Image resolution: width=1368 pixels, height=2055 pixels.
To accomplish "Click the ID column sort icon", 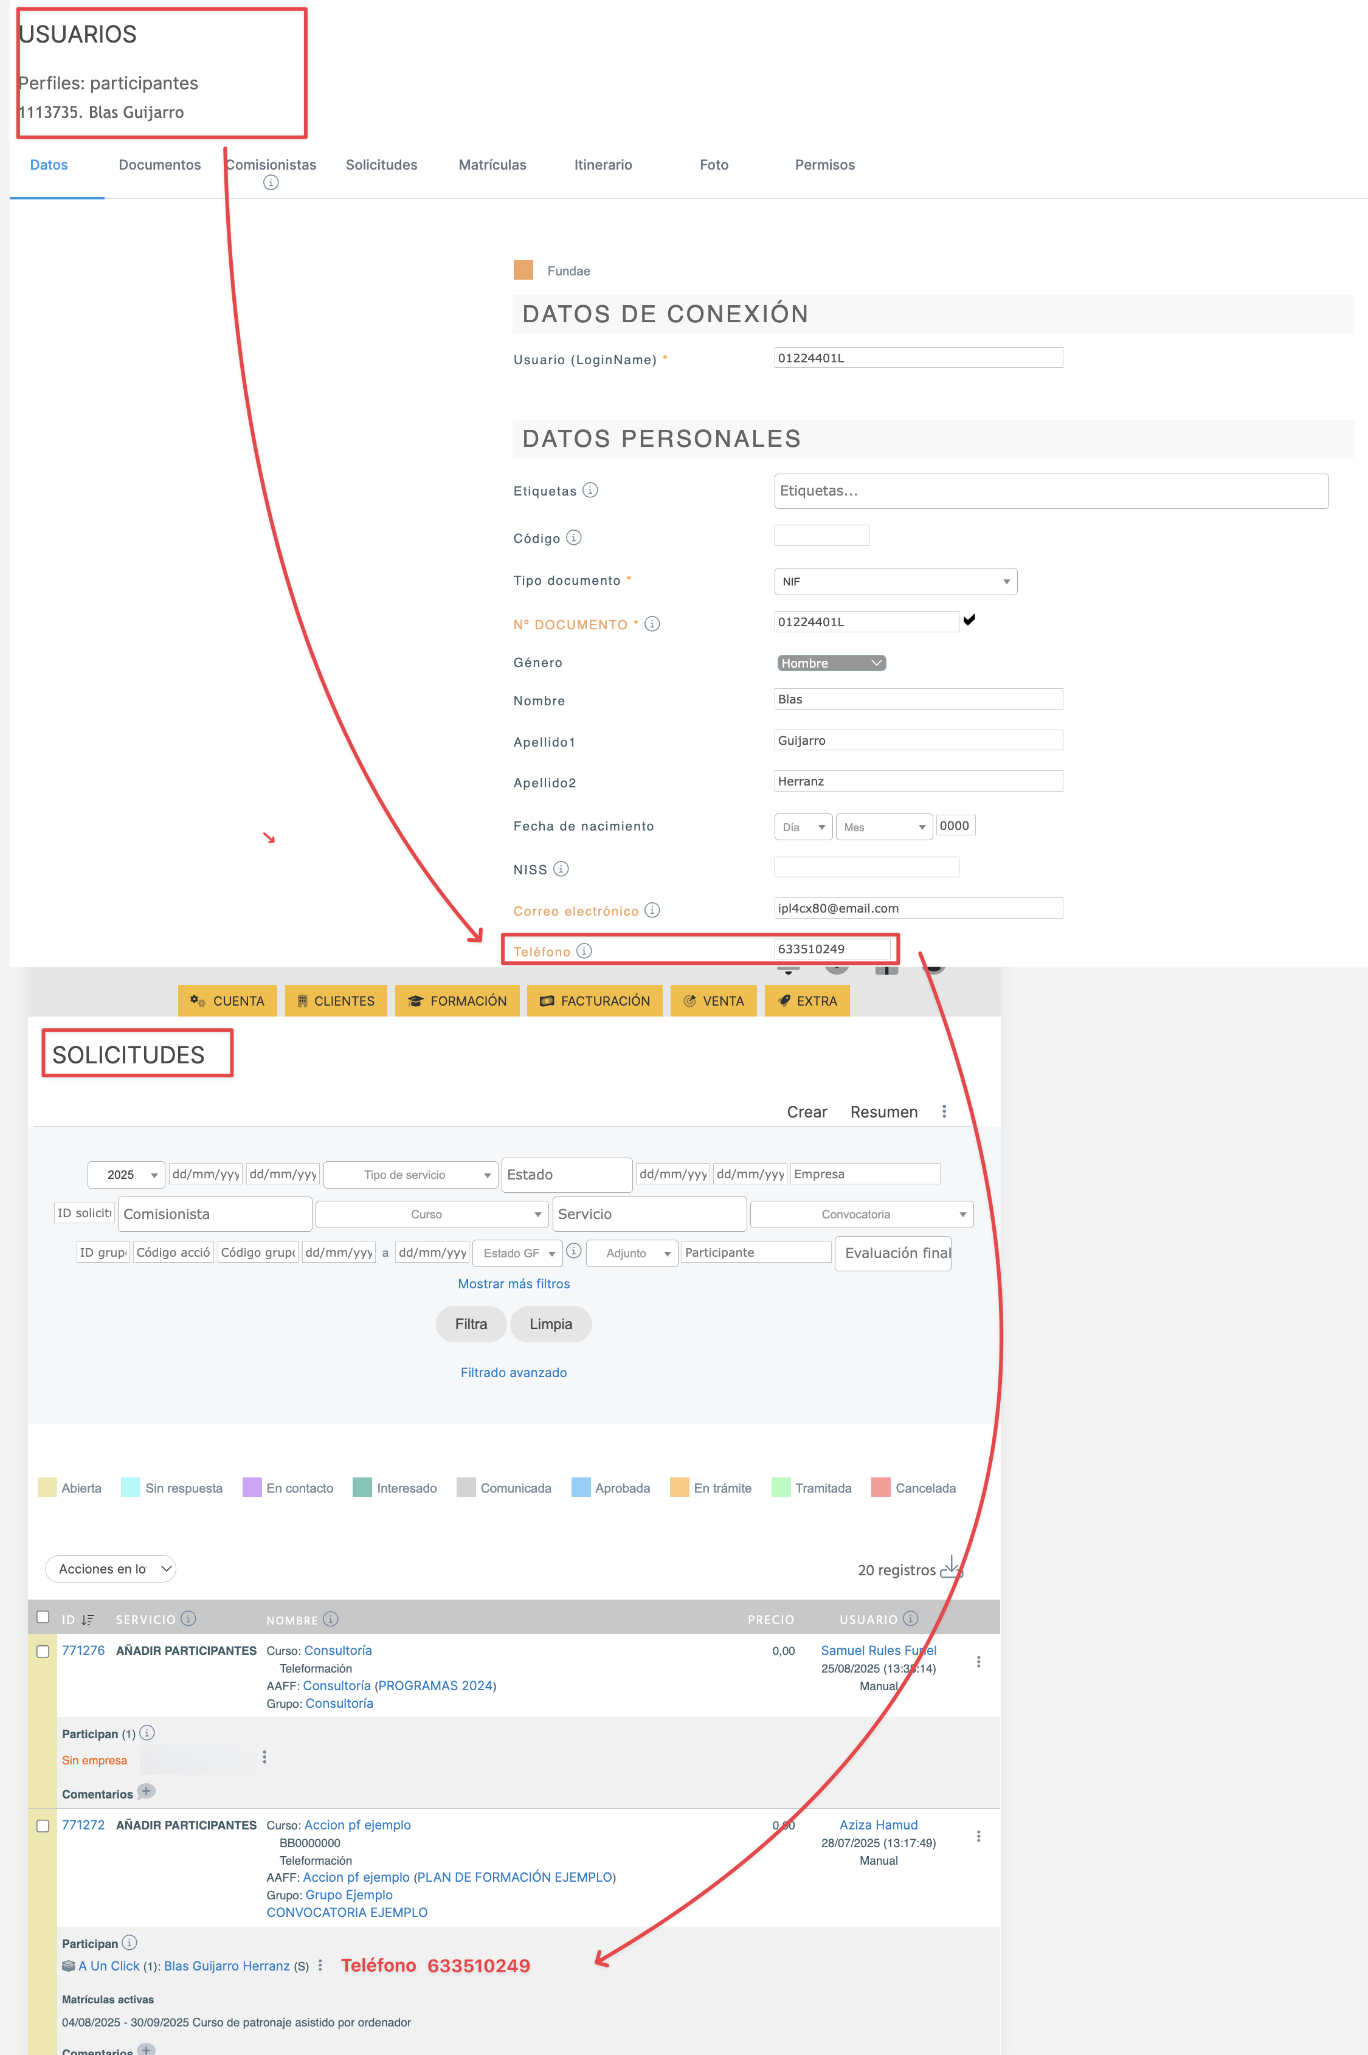I will [87, 1620].
